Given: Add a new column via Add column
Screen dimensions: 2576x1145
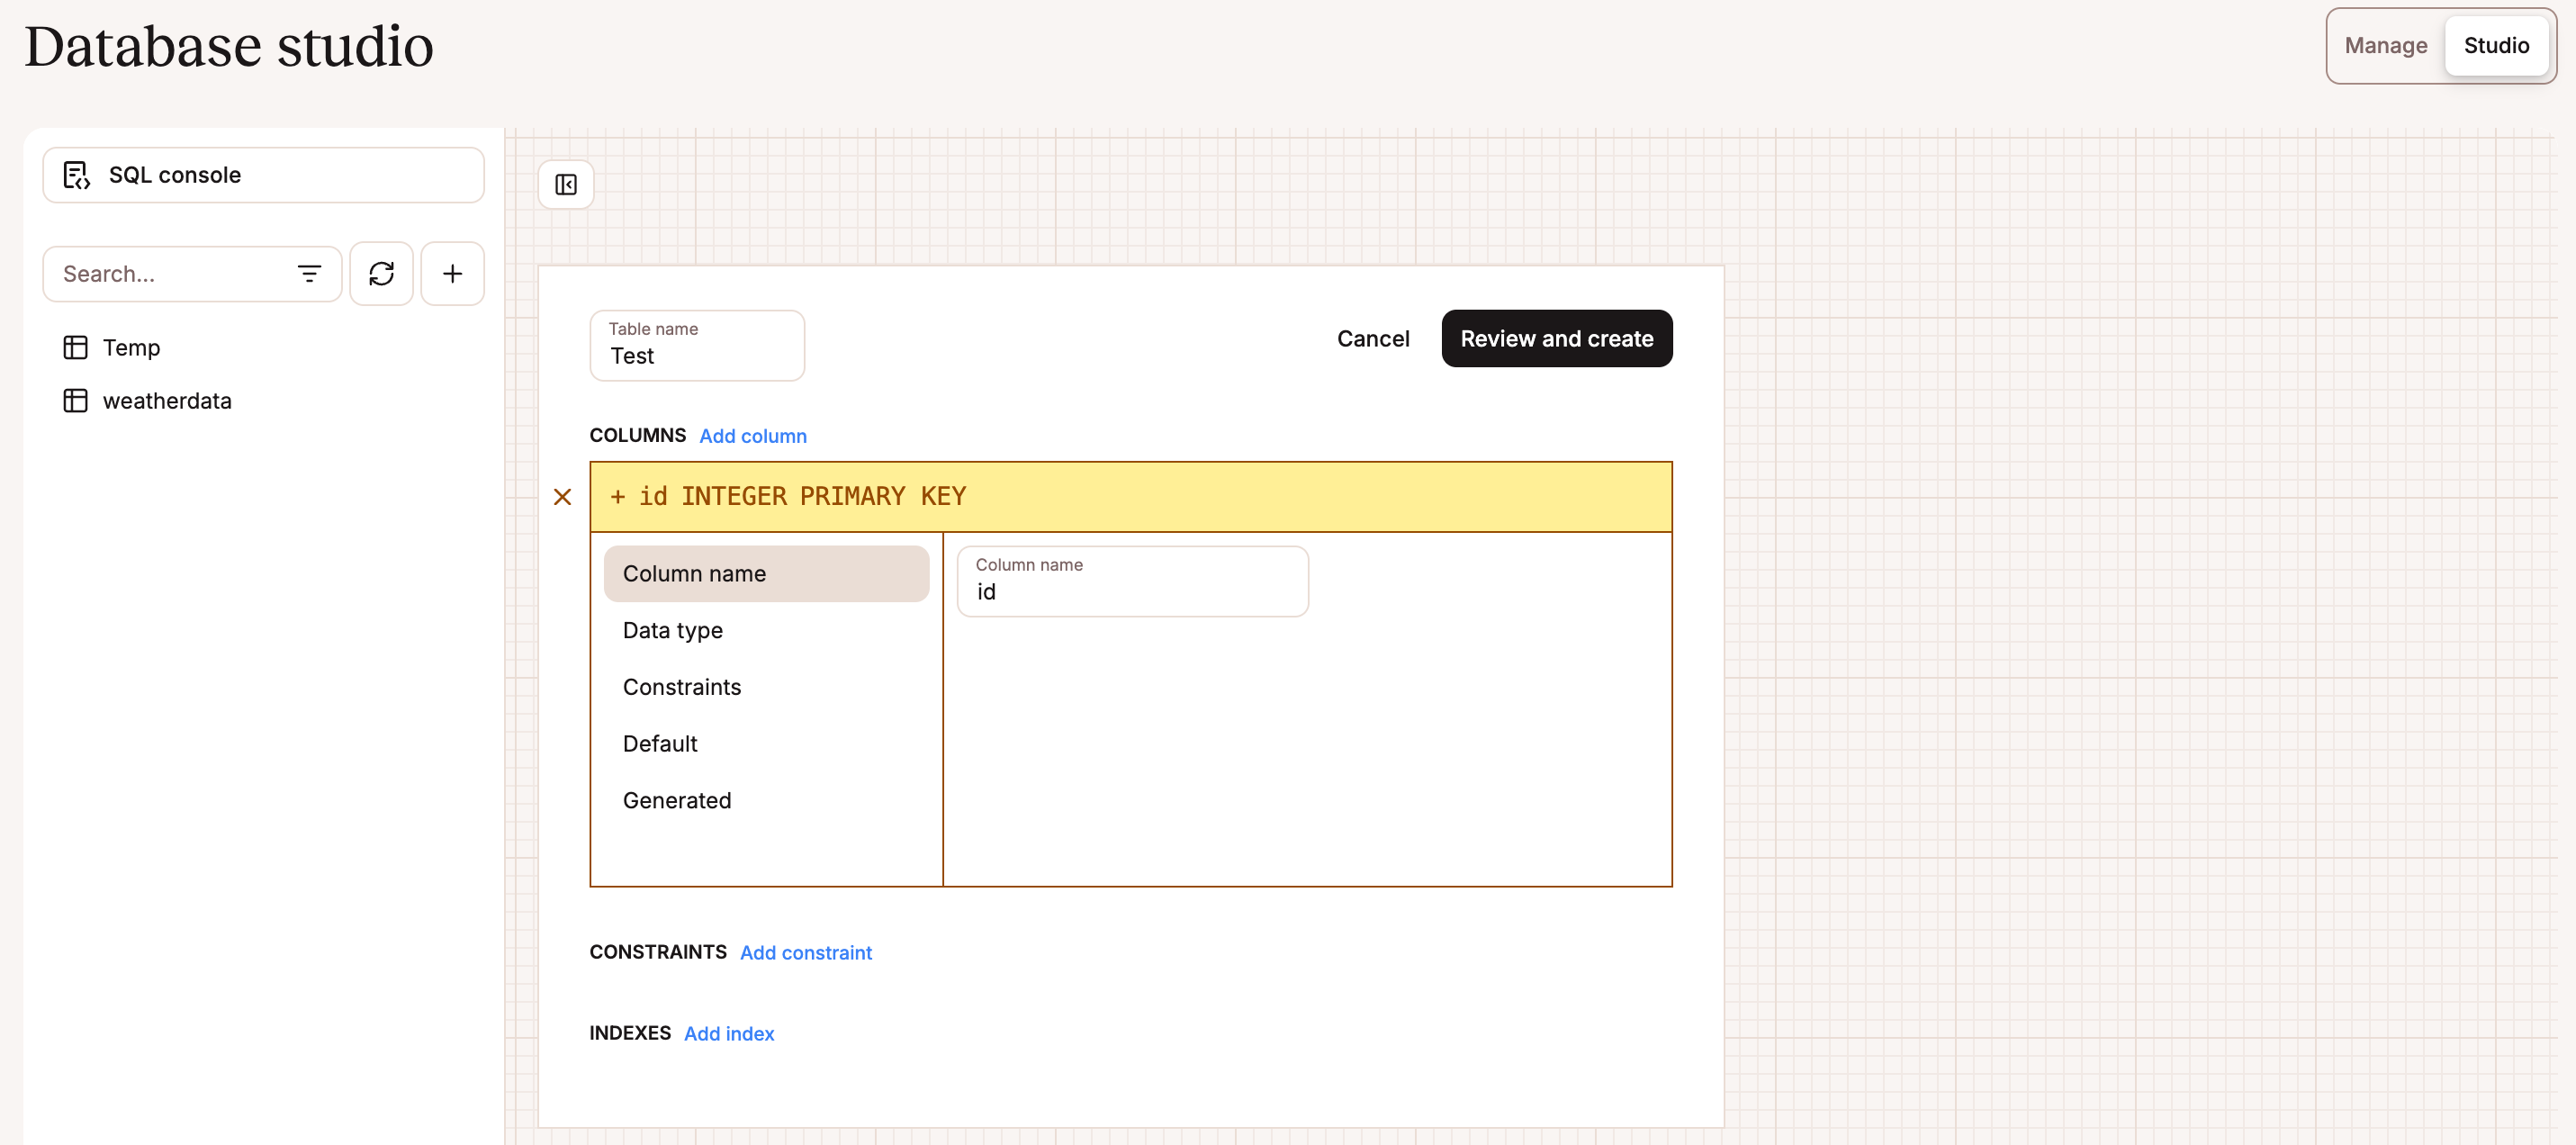Looking at the screenshot, I should click(x=753, y=435).
